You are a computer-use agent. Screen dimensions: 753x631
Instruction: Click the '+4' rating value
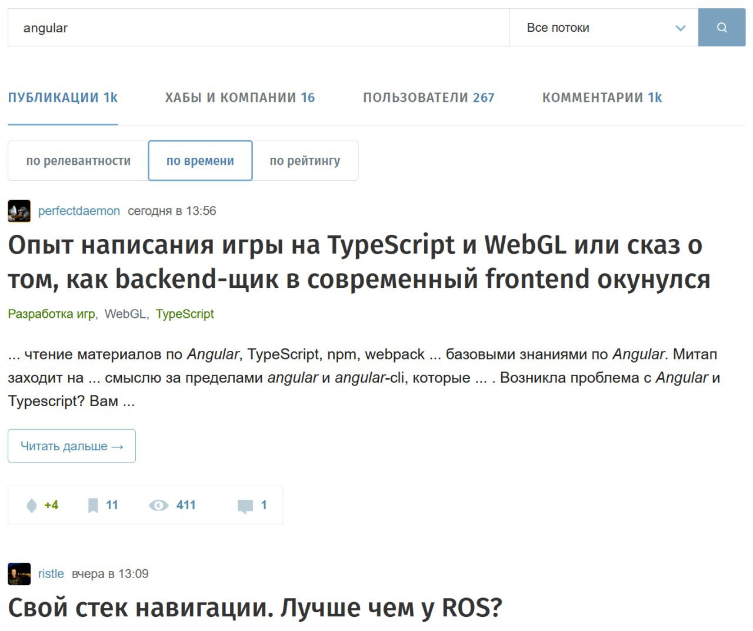coord(51,505)
